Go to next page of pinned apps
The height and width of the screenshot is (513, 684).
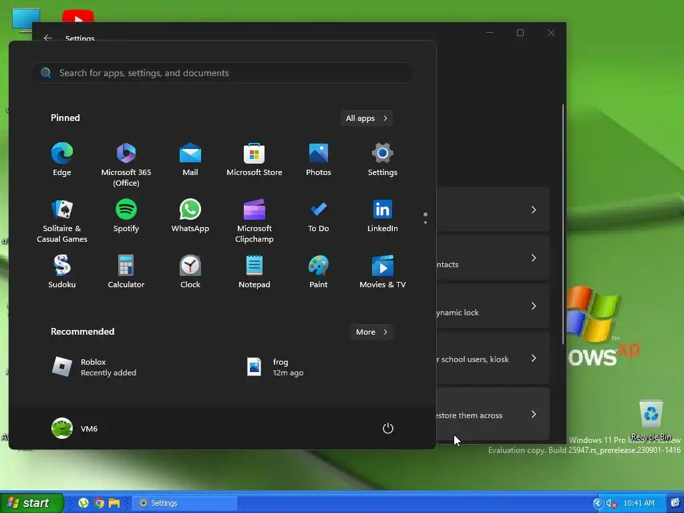pyautogui.click(x=425, y=222)
